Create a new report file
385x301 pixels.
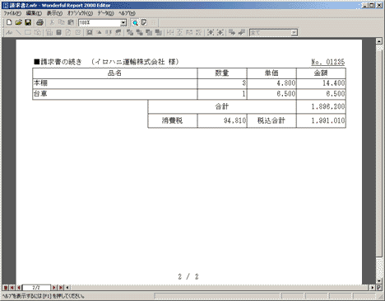9,22
